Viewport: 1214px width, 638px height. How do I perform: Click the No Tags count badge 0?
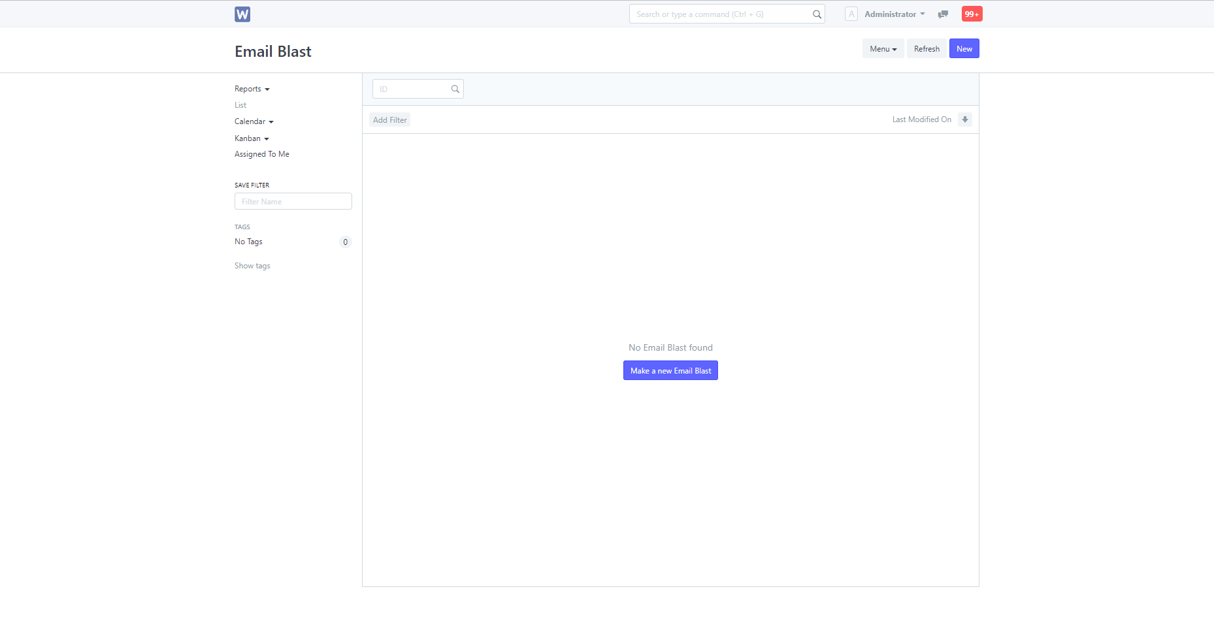coord(346,242)
